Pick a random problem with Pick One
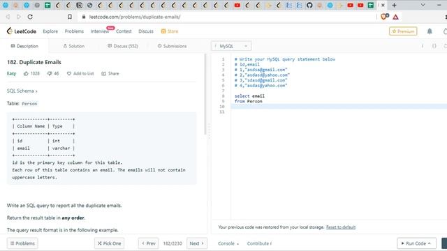Screen dimensions: 447x251 pos(109,243)
